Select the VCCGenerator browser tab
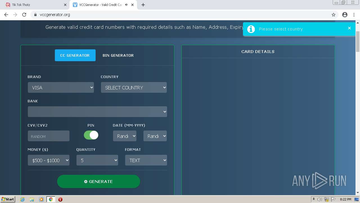This screenshot has width=360, height=203. coord(103,5)
